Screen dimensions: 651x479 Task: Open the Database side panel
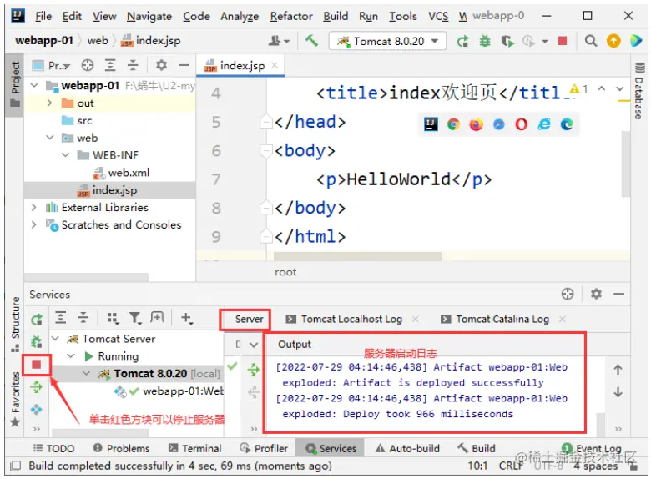pos(639,90)
